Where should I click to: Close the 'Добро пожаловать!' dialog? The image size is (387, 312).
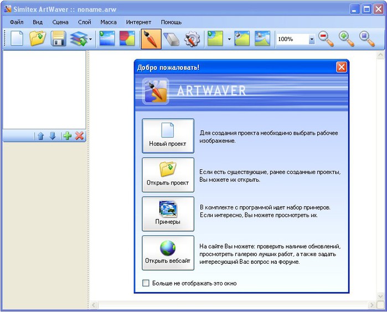342,67
